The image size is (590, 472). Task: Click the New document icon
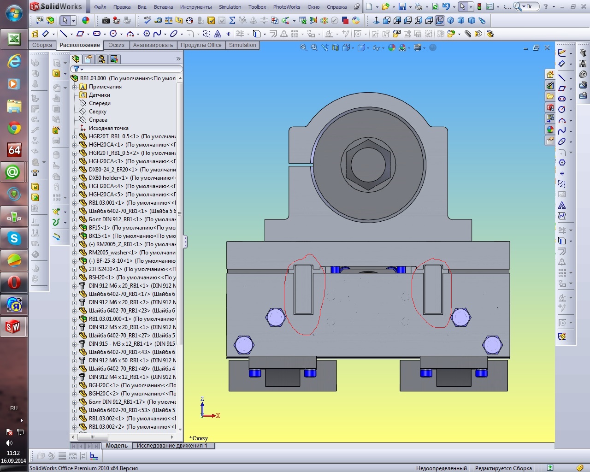pos(369,6)
